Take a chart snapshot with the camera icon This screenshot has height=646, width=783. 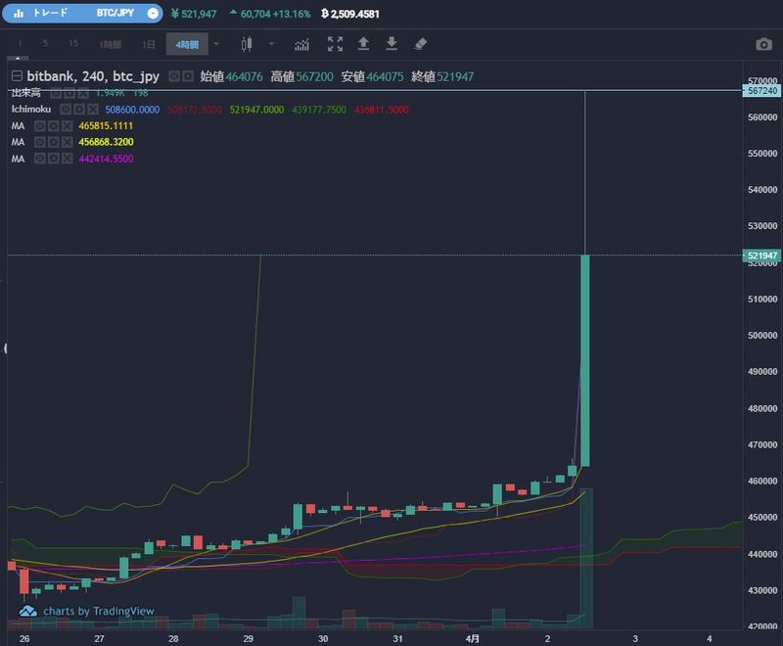pyautogui.click(x=763, y=44)
